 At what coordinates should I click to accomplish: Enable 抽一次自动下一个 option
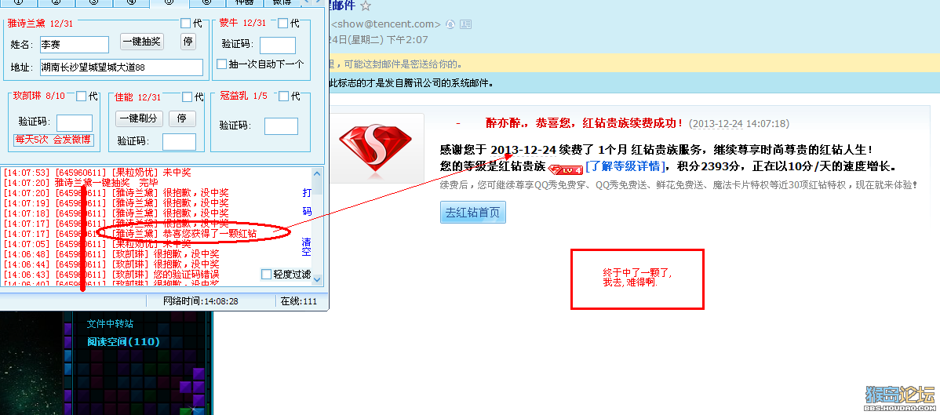222,64
